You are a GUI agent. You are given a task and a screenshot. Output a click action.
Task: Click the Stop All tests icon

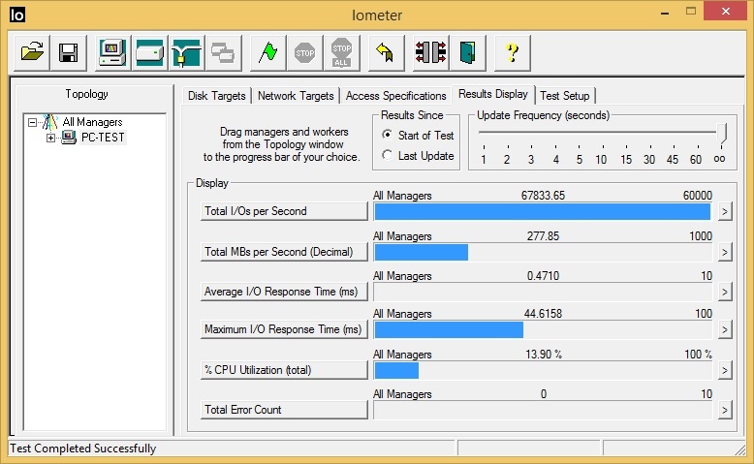pyautogui.click(x=341, y=53)
